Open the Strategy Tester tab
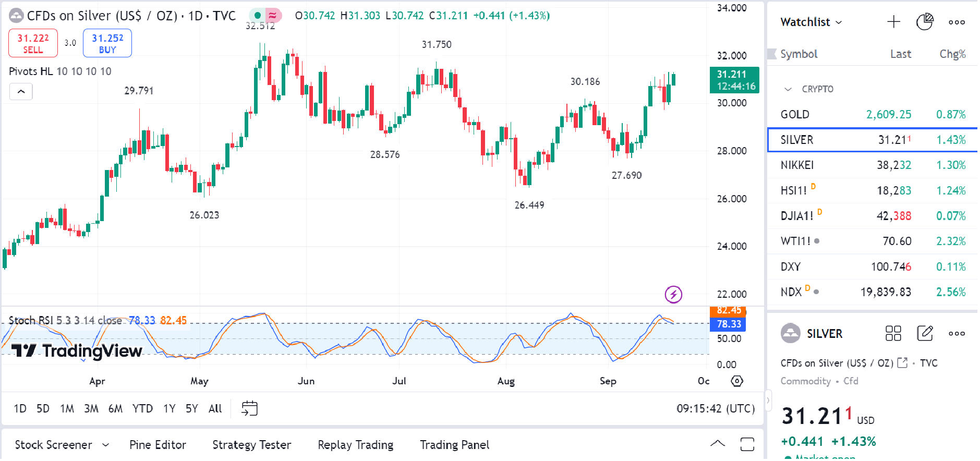Viewport: 980px width, 461px height. (x=251, y=445)
